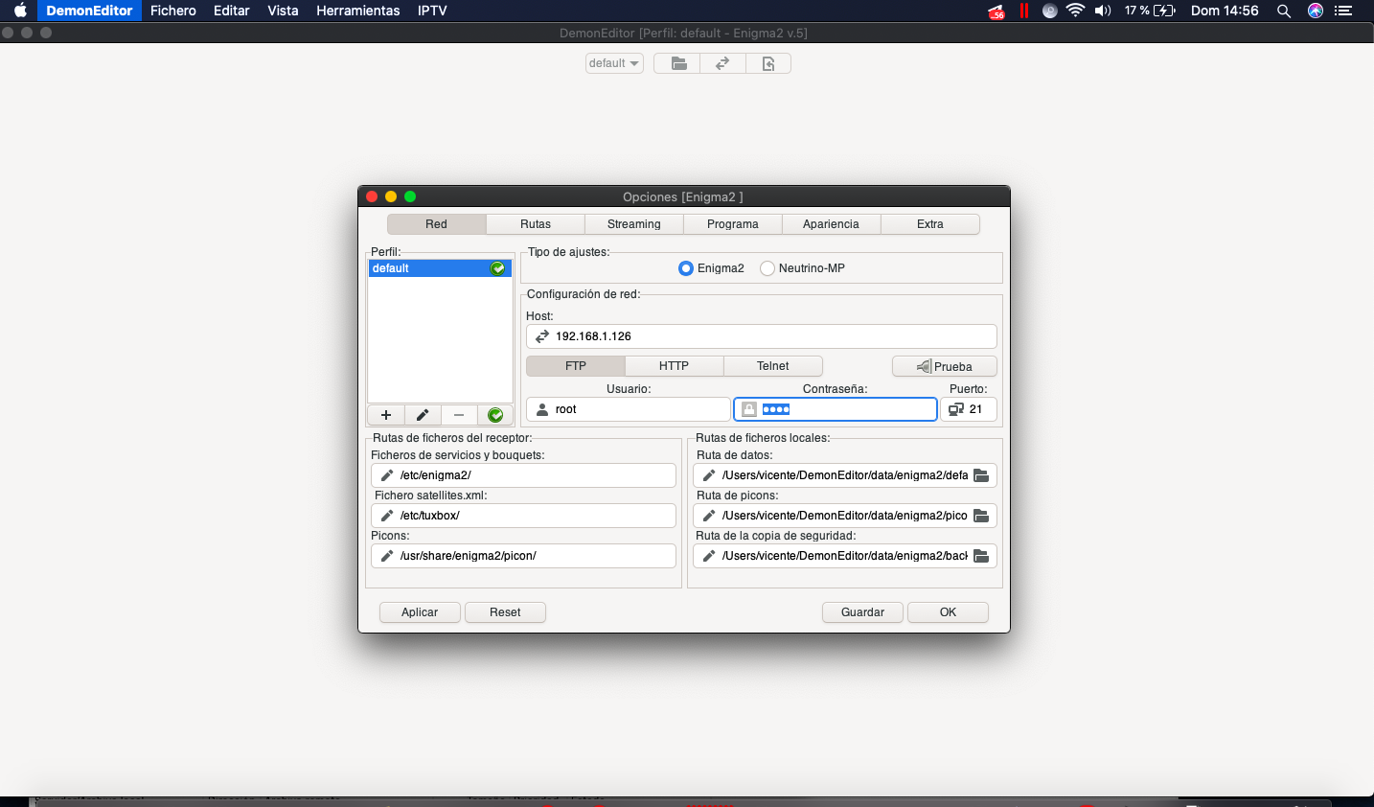The width and height of the screenshot is (1374, 807).
Task: Switch to the Streaming tab
Action: coord(633,224)
